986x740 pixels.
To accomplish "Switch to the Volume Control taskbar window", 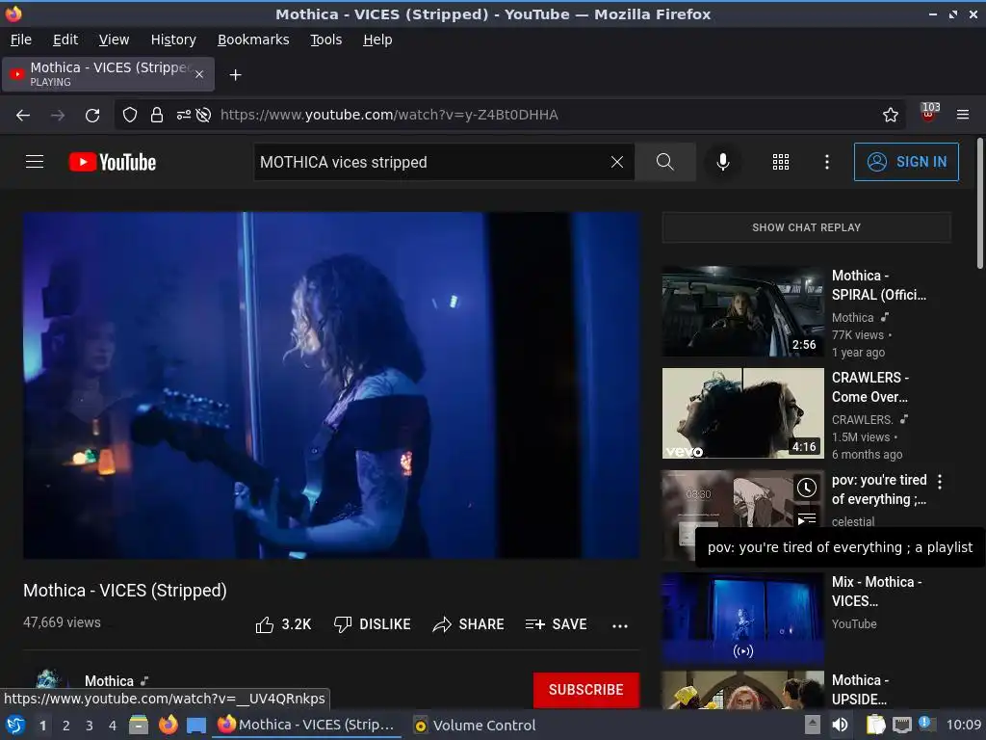I will [476, 726].
